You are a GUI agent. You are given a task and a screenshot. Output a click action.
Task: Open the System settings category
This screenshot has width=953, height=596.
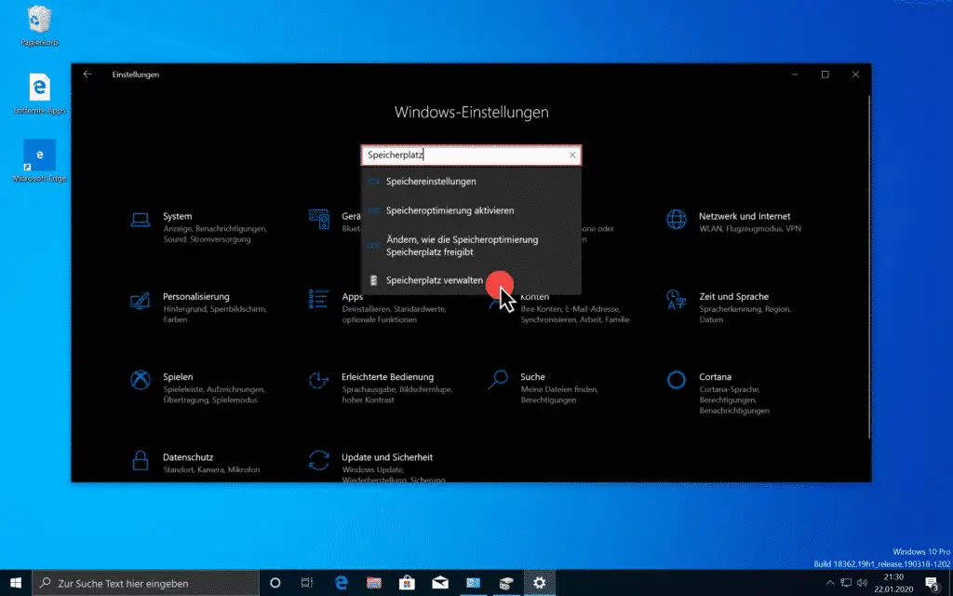click(201, 227)
